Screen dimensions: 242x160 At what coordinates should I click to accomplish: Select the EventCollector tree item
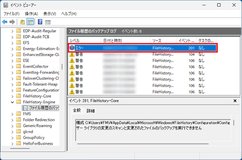pyautogui.click(x=36, y=66)
